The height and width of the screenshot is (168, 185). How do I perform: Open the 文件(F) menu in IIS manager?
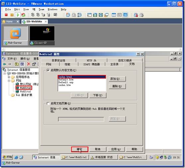click(12, 59)
